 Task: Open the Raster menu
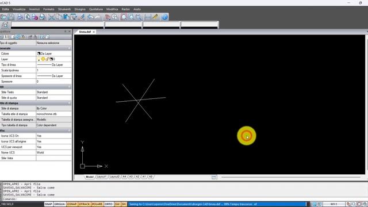[125, 9]
